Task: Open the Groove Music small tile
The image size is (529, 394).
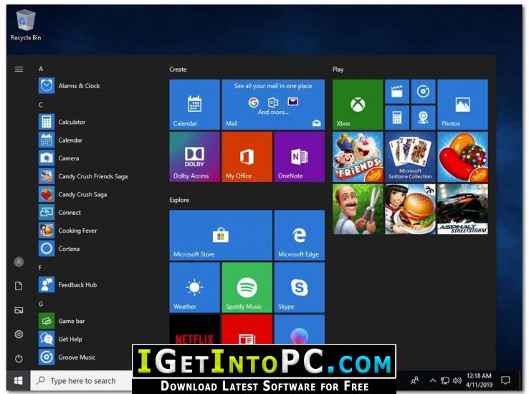Action: point(423,92)
